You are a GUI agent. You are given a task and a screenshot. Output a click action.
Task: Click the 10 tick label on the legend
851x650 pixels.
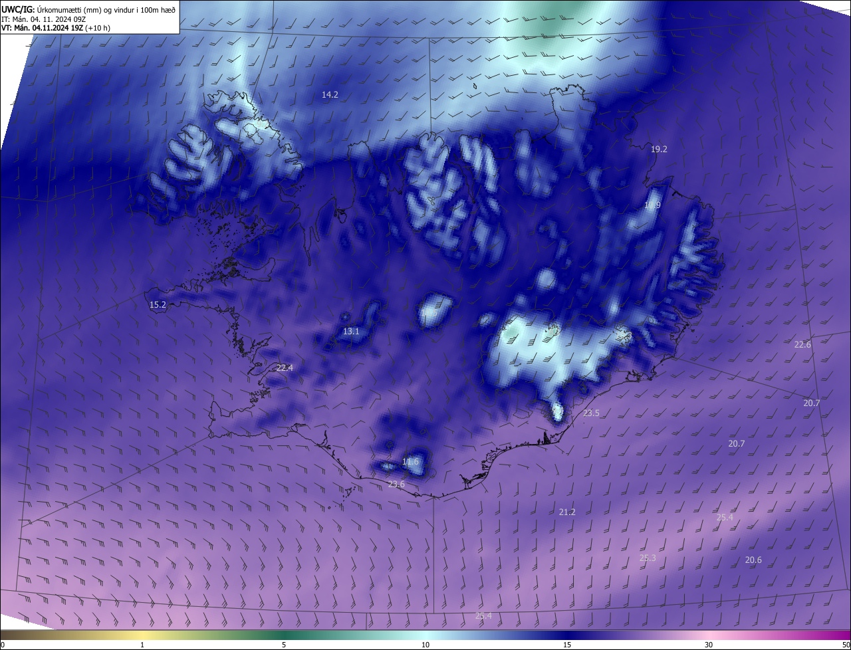point(425,645)
